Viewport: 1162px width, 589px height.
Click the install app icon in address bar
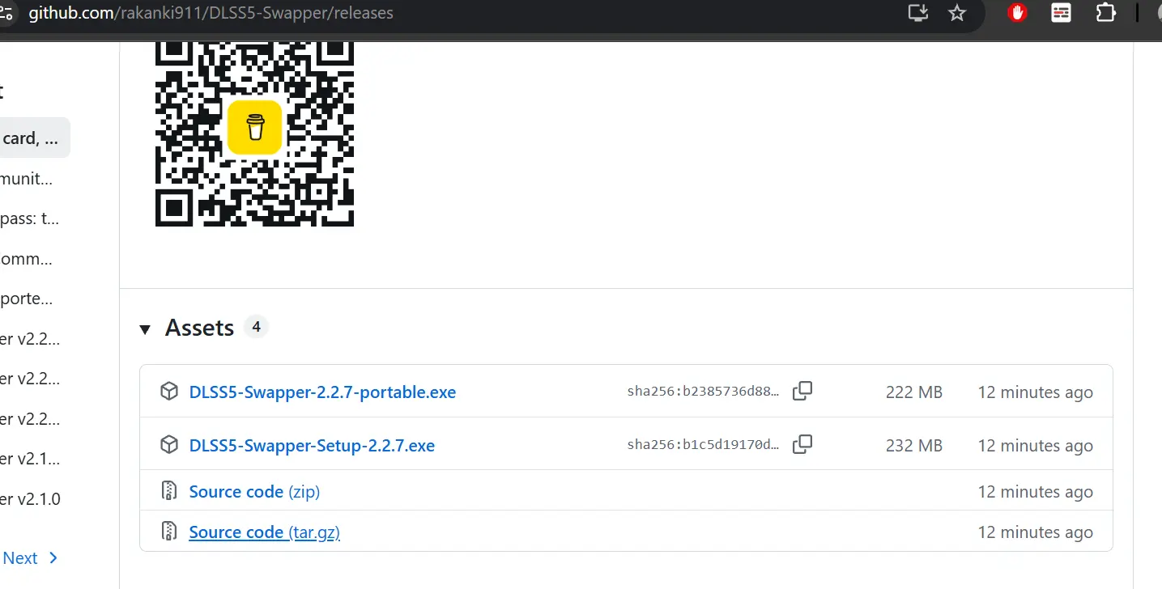(917, 13)
